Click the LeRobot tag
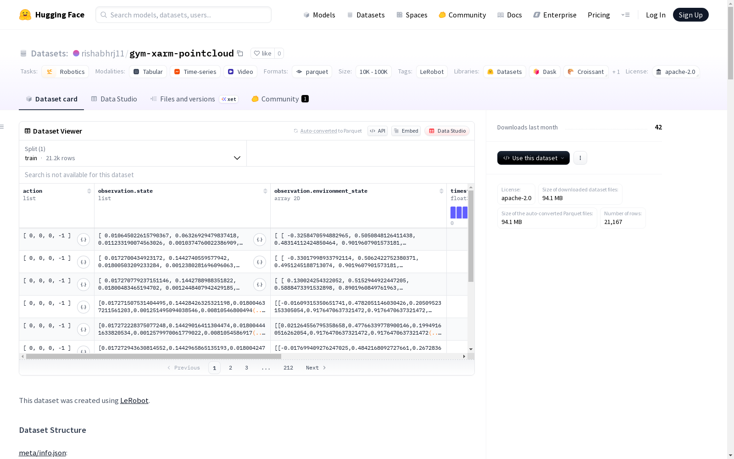The width and height of the screenshot is (734, 459). coord(432,72)
